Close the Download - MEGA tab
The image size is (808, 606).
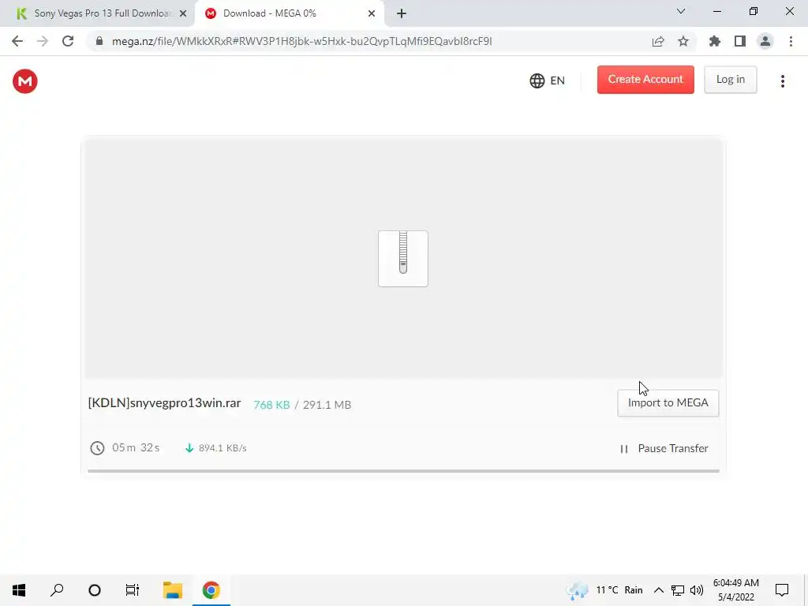pos(372,14)
